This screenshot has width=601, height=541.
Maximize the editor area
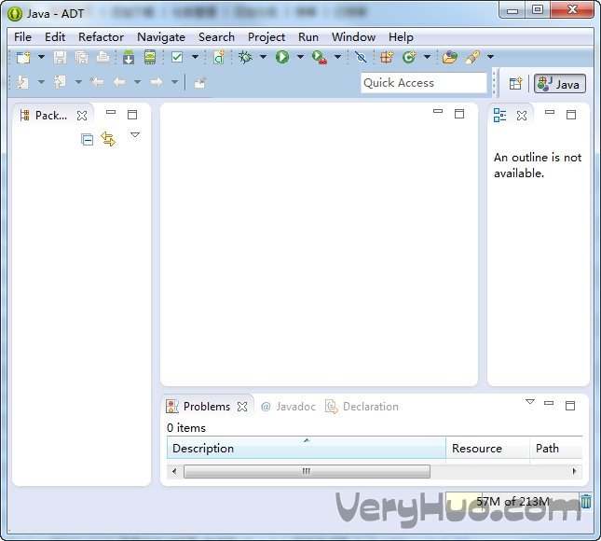pyautogui.click(x=459, y=114)
